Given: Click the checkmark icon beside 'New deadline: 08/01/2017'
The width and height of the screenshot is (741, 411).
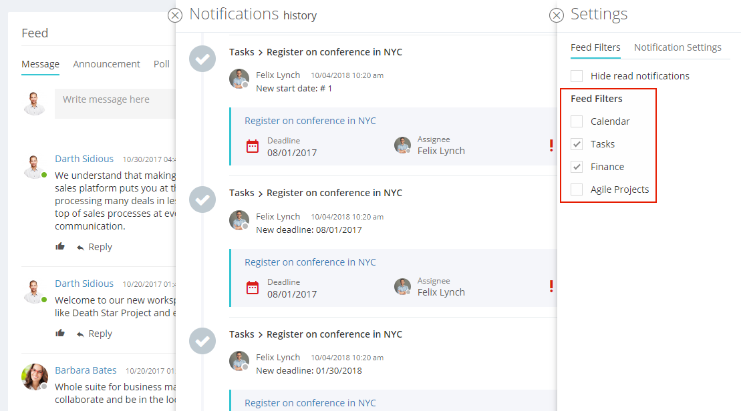Looking at the screenshot, I should tap(202, 199).
